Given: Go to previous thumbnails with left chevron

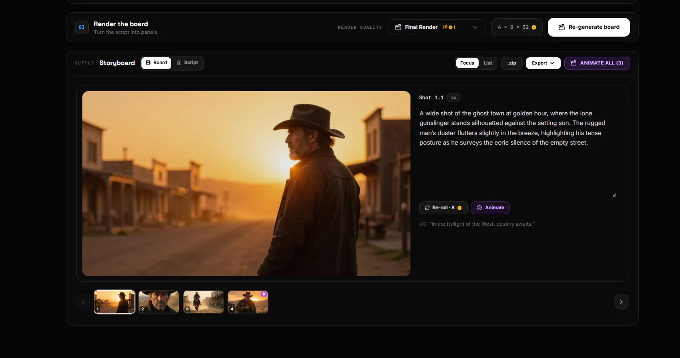Looking at the screenshot, I should (x=83, y=302).
